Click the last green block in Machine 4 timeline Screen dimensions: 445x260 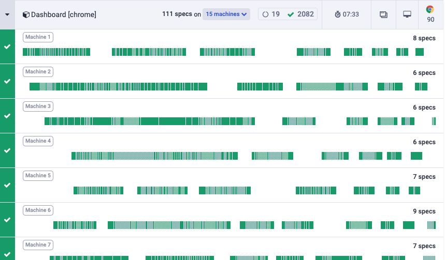point(417,156)
